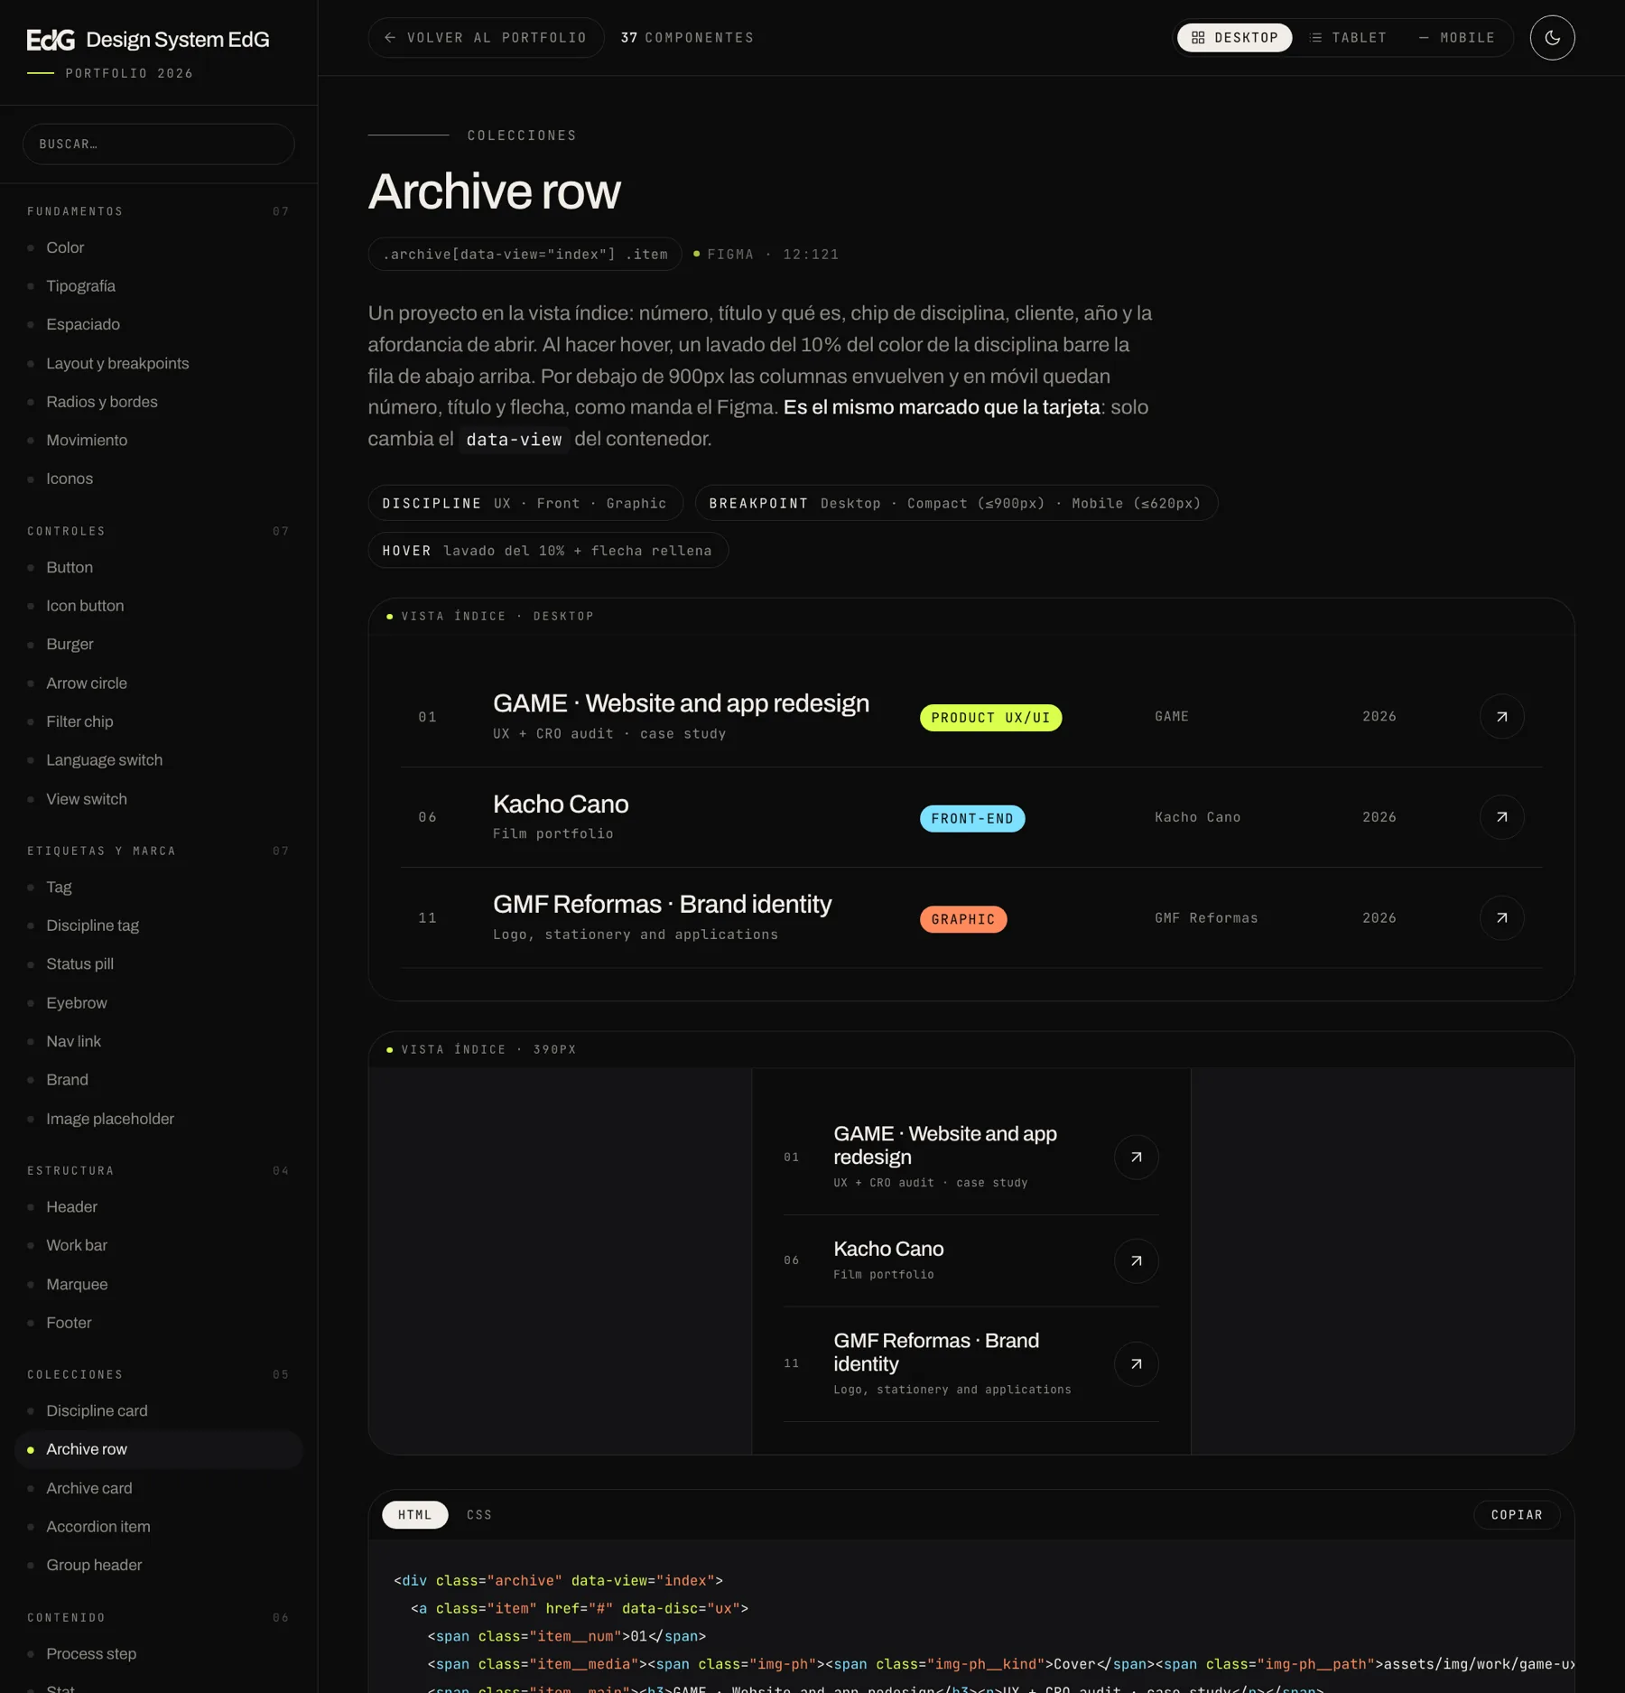Go back via Volver al portfolio
Image resolution: width=1625 pixels, height=1693 pixels.
[486, 38]
